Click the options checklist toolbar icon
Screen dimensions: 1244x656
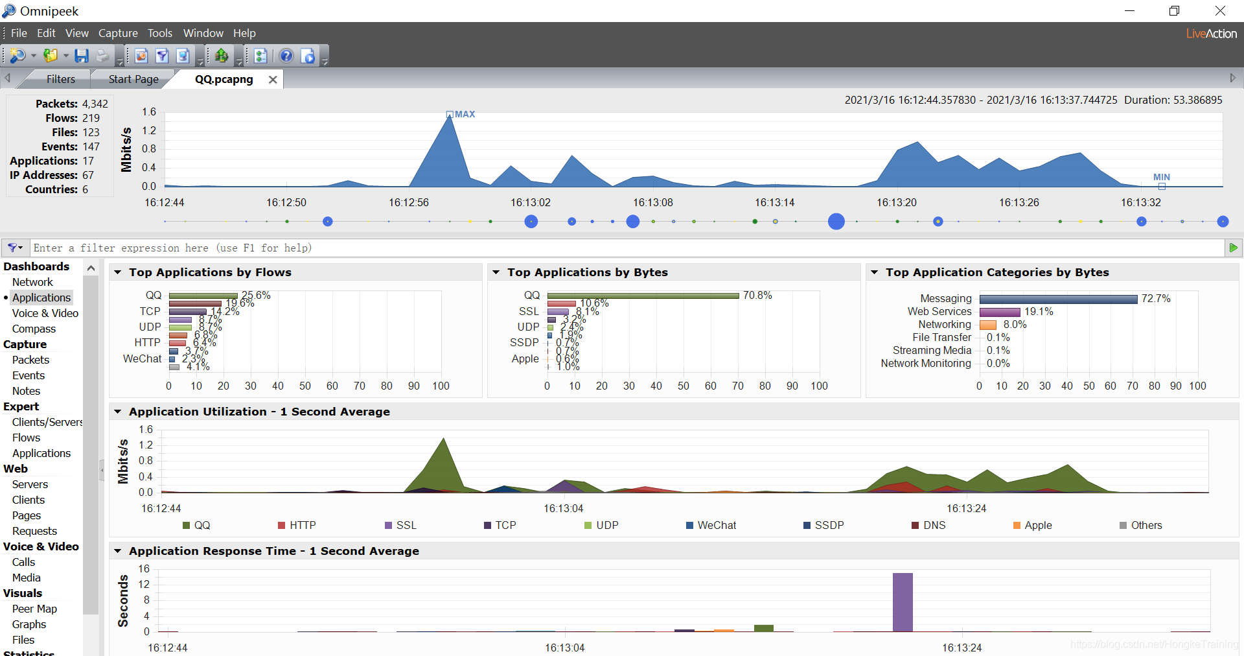pyautogui.click(x=260, y=56)
